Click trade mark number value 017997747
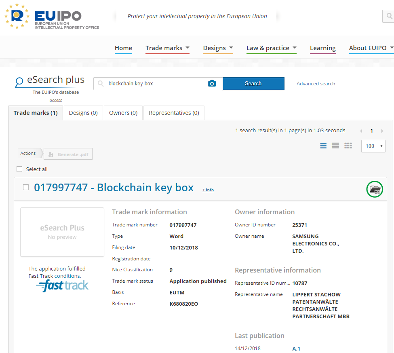394x353 pixels. pos(183,225)
